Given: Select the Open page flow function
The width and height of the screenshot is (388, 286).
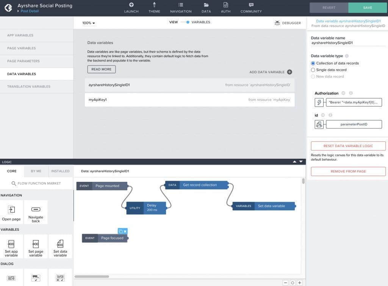Looking at the screenshot, I should [x=11, y=213].
